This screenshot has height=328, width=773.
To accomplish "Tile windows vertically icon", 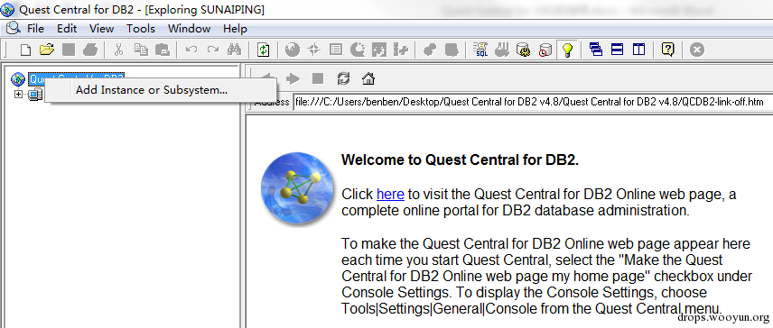I will (639, 50).
